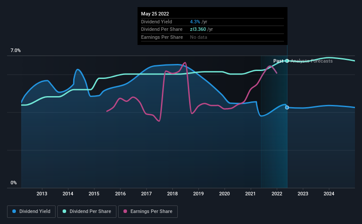Viewport: 362px width, 224px height.
Task: Toggle the Earnings Per Share legend item
Action: [148, 212]
